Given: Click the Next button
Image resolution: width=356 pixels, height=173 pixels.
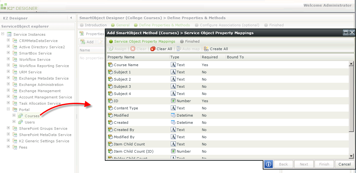Looking at the screenshot, I should tap(304, 164).
